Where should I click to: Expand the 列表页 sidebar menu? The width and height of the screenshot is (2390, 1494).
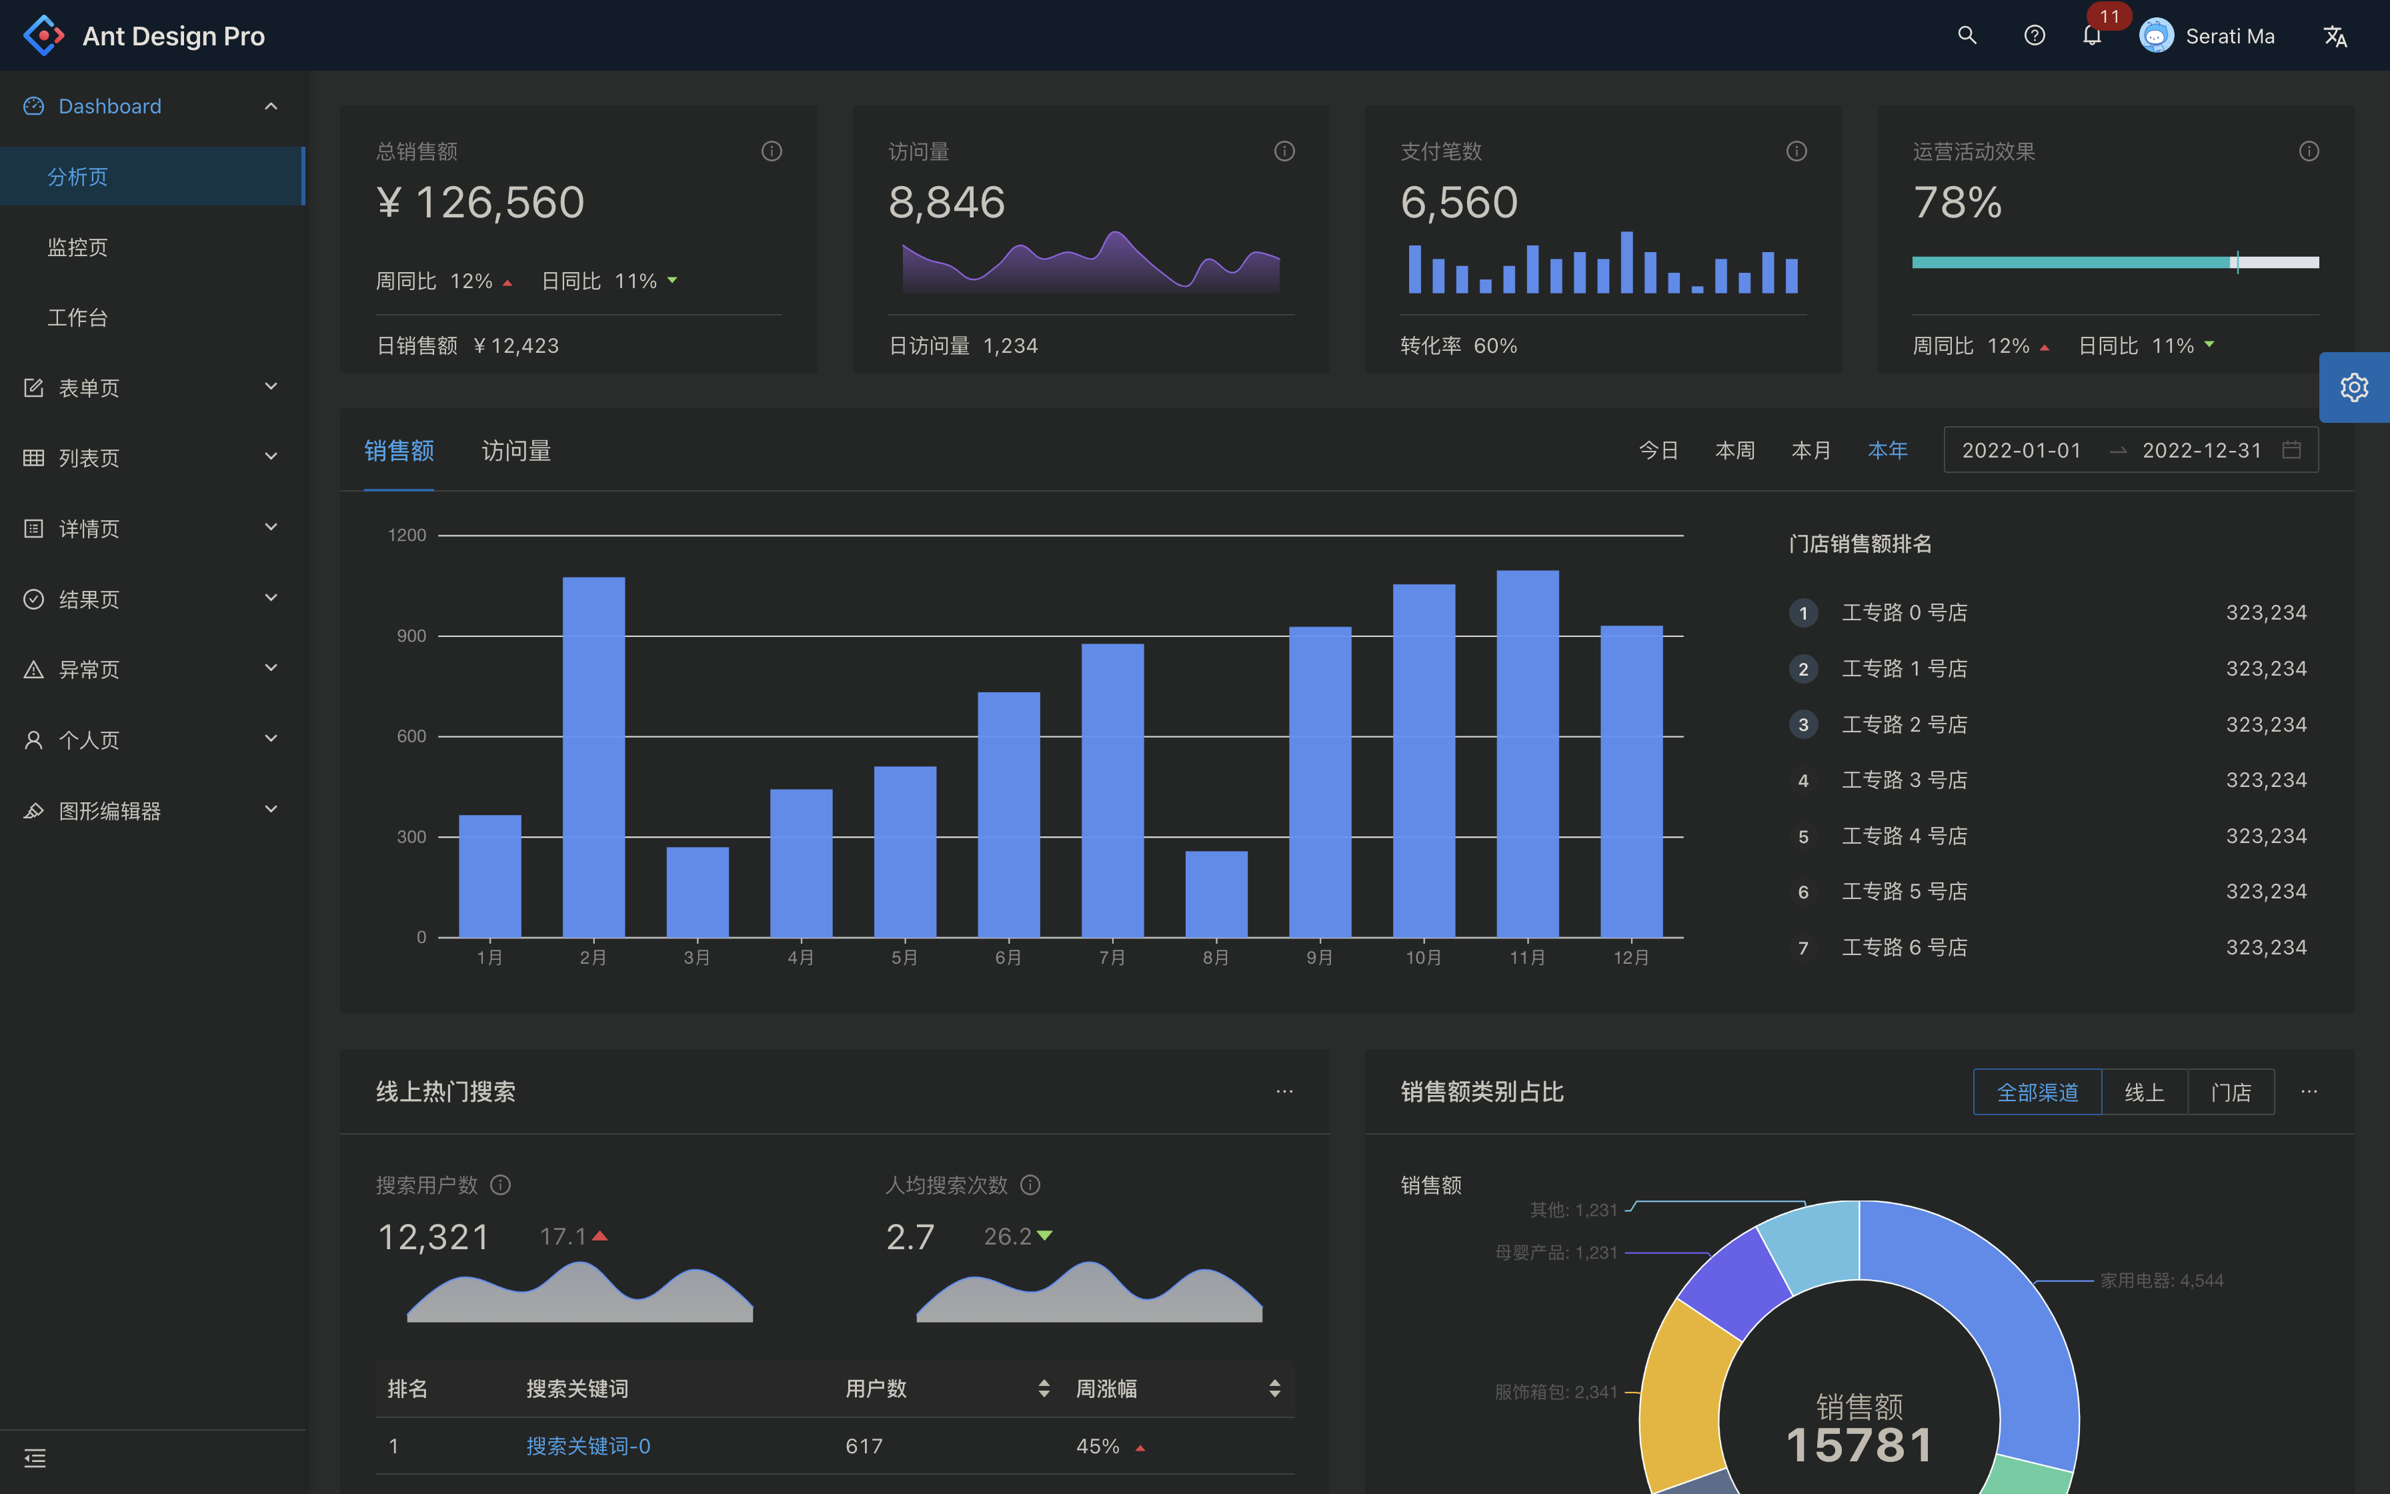(x=151, y=458)
